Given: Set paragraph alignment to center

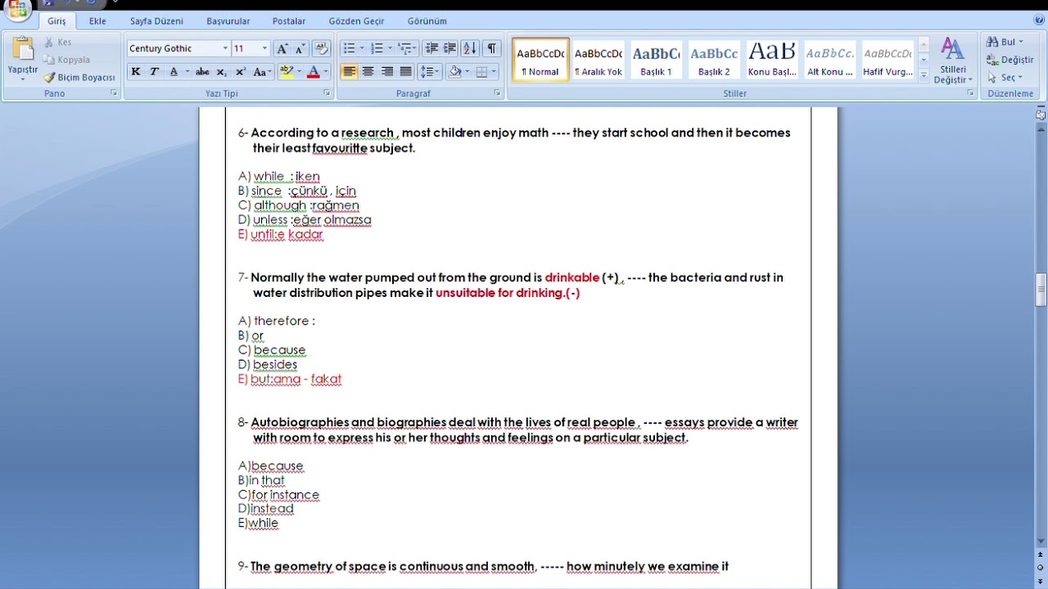Looking at the screenshot, I should [x=368, y=72].
